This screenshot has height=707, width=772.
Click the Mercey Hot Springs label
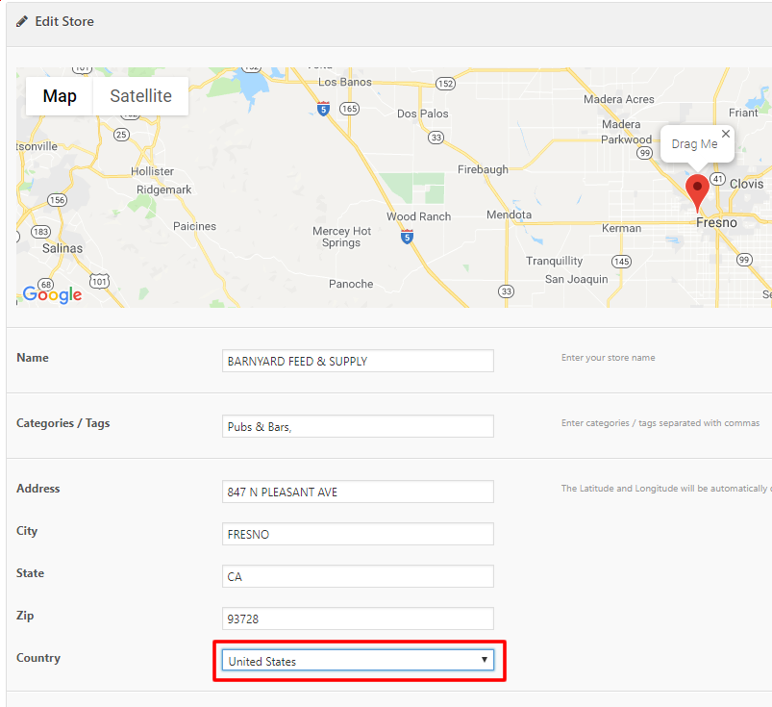coord(341,237)
